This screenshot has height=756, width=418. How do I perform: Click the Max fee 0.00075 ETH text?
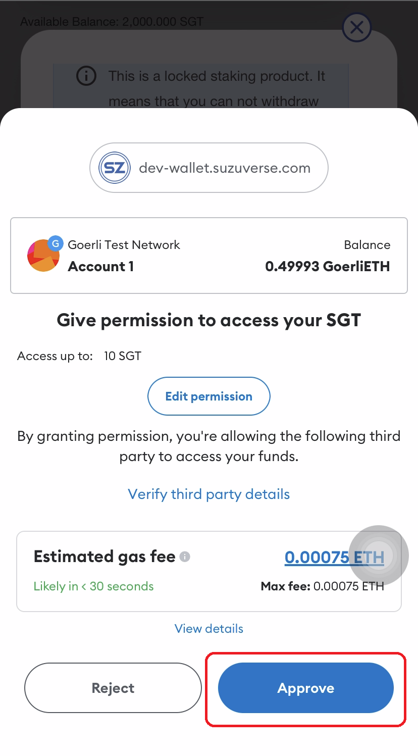click(323, 586)
